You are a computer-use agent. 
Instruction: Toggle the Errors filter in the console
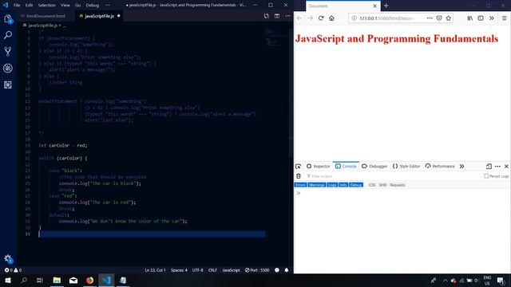point(300,185)
